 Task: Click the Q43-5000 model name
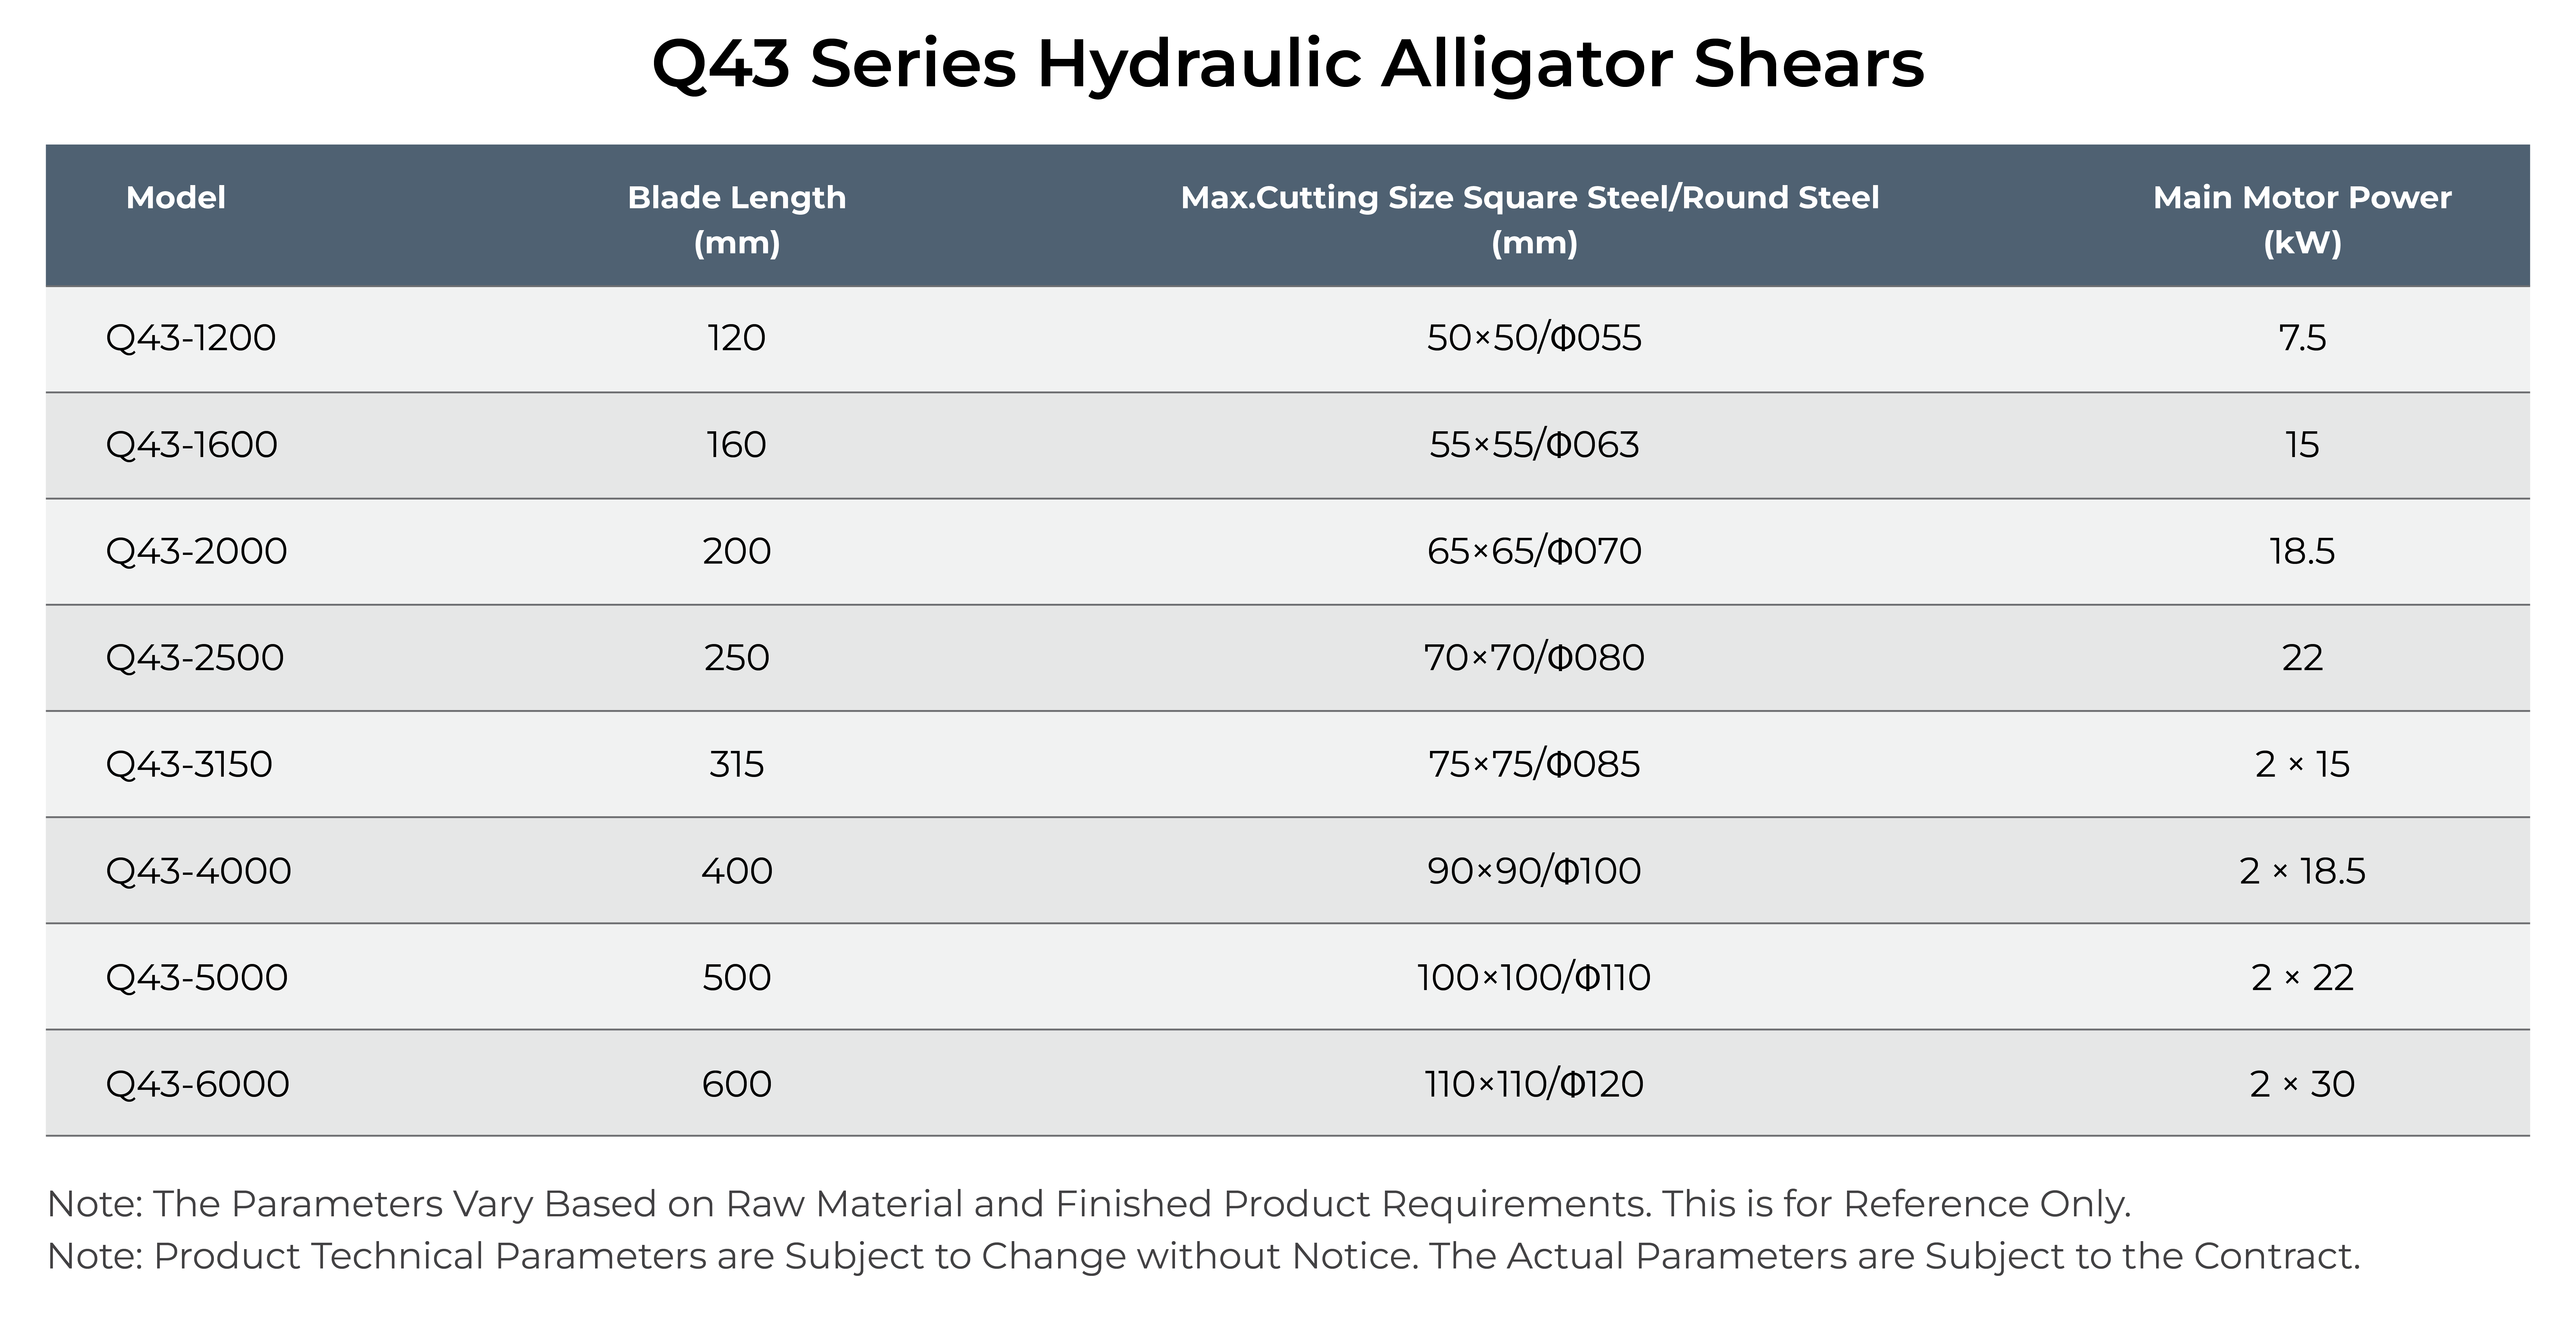pyautogui.click(x=197, y=977)
